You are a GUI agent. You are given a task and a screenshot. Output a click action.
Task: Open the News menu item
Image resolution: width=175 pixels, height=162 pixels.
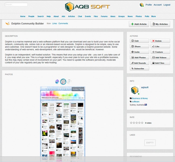pyautogui.click(x=130, y=16)
